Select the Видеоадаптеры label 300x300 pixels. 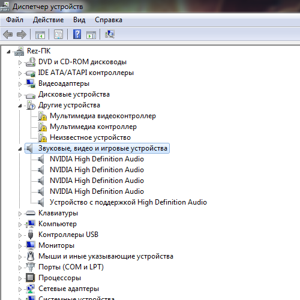[64, 83]
